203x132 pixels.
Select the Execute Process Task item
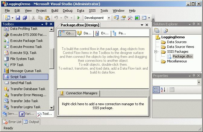tap(26, 47)
